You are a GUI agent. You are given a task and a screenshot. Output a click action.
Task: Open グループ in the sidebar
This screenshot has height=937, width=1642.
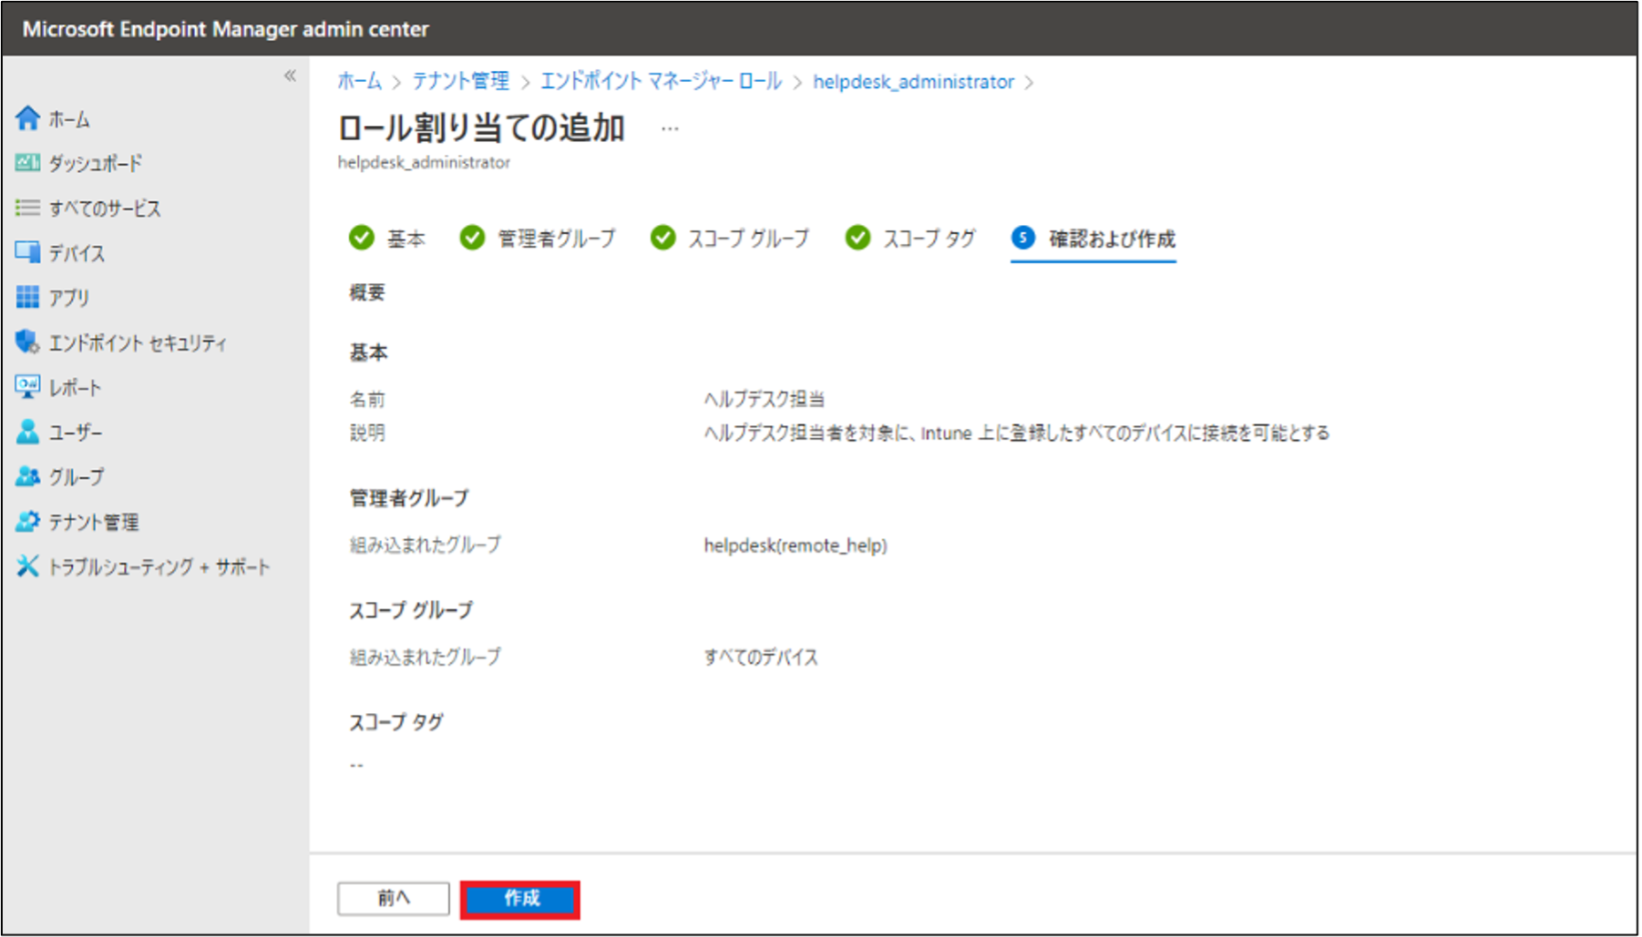77,476
